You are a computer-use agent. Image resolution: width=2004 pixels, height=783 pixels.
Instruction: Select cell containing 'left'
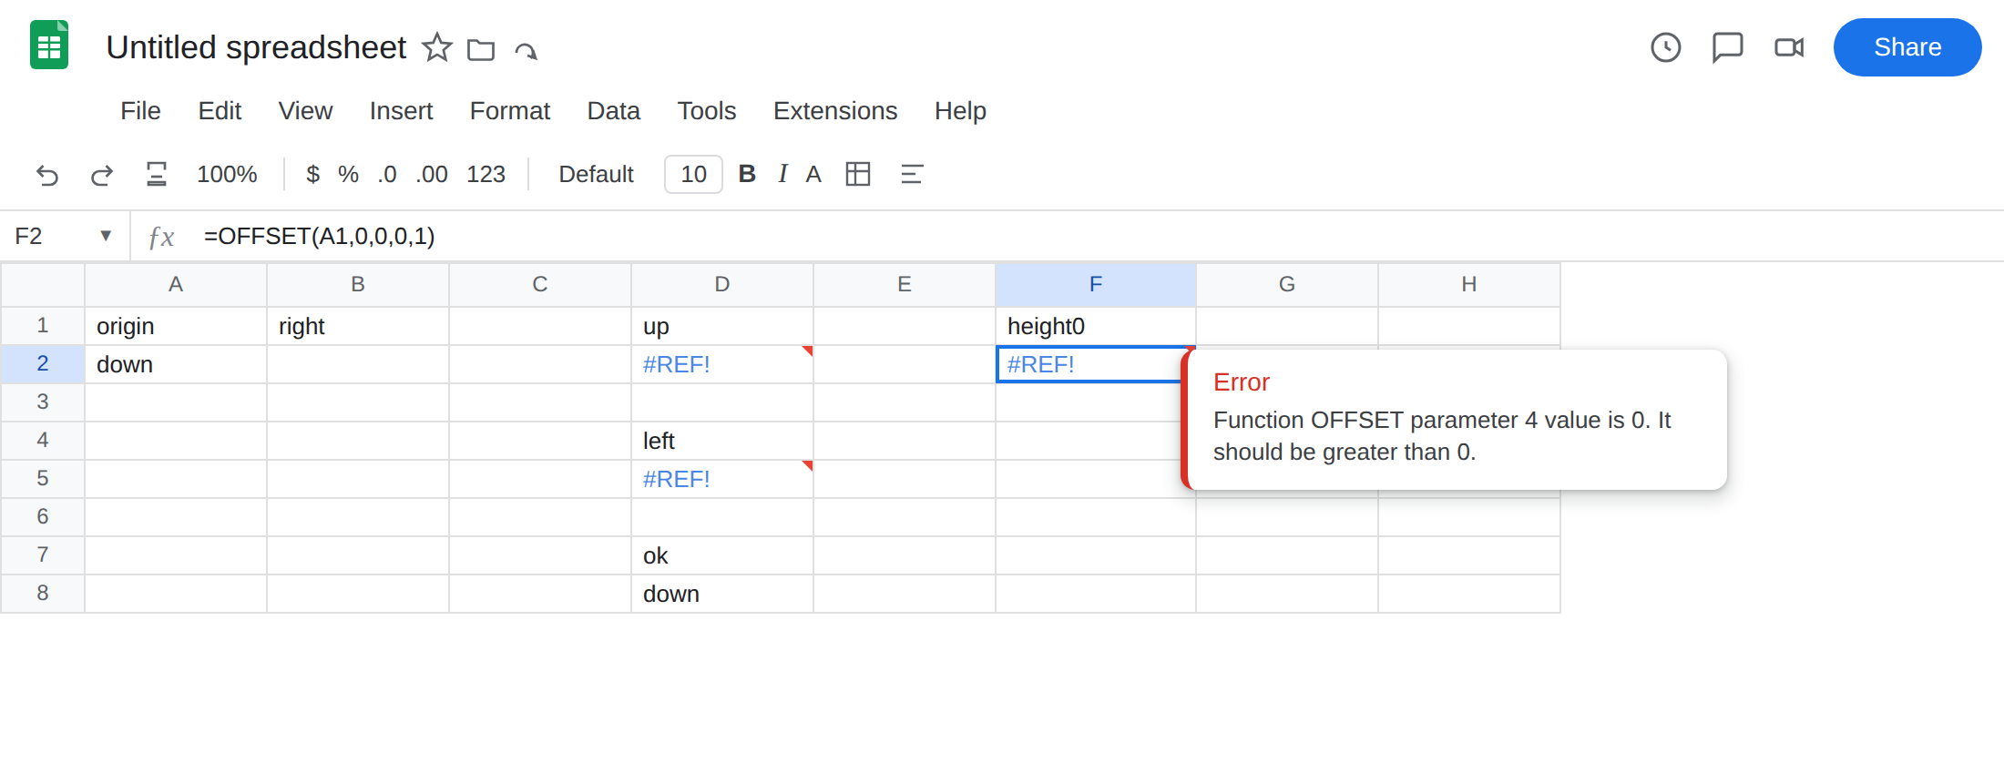(x=722, y=441)
